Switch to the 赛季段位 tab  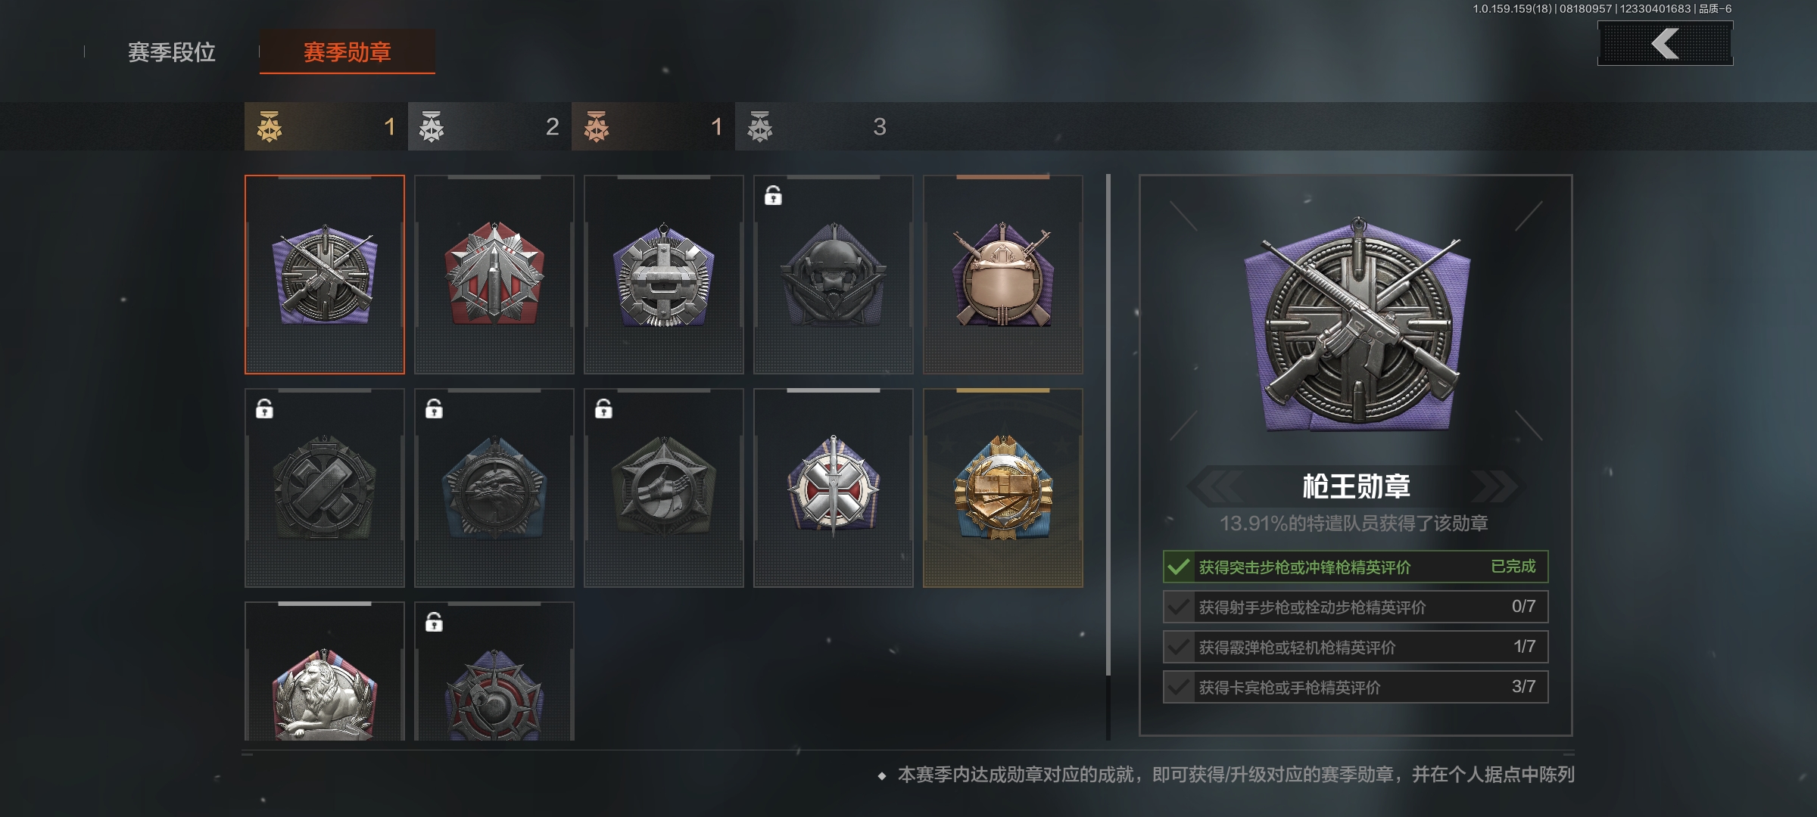pyautogui.click(x=172, y=52)
